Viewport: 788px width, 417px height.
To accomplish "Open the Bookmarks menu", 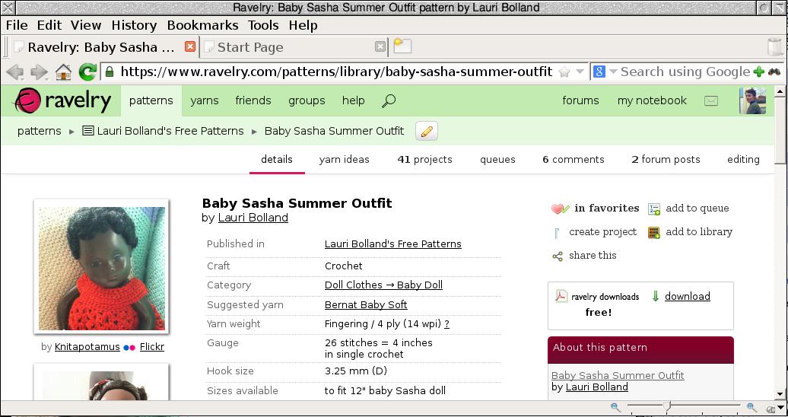I will (202, 25).
